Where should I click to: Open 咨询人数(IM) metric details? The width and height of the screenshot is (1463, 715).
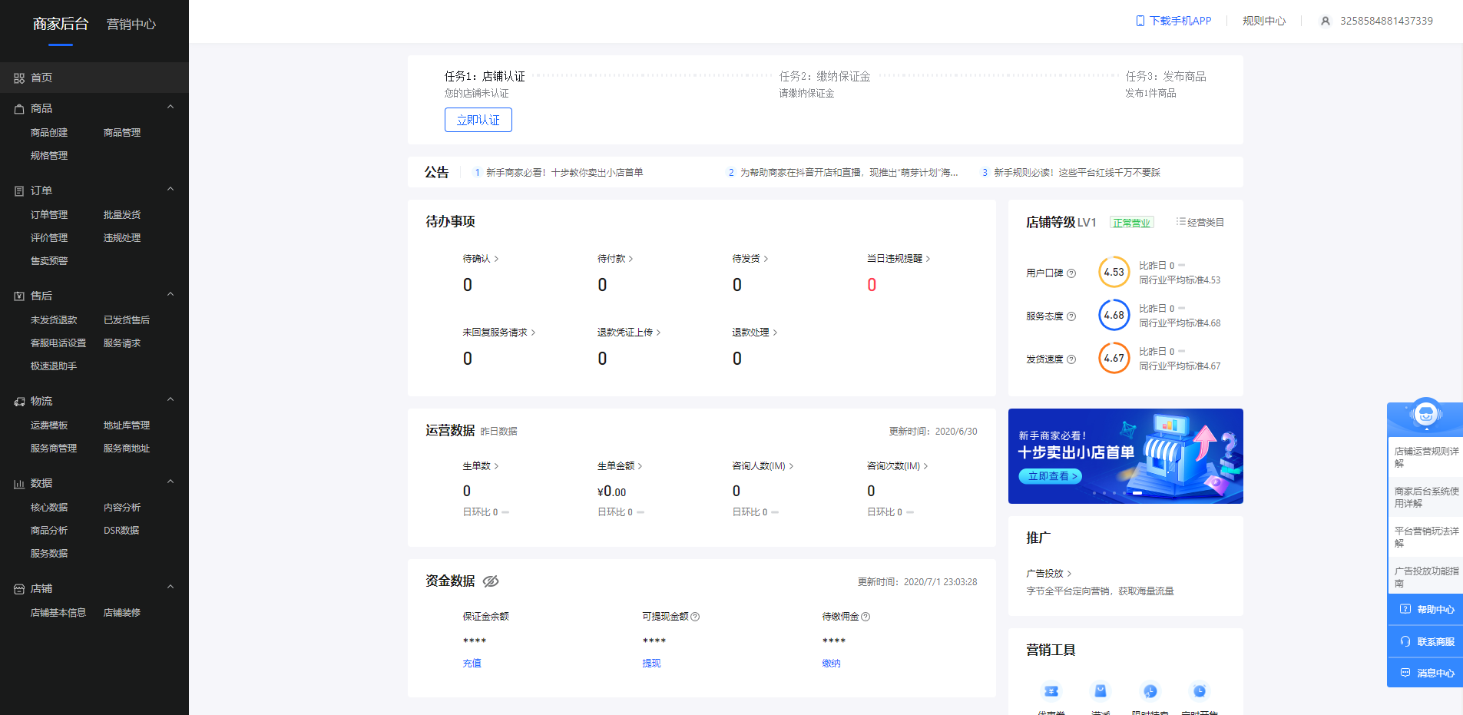point(763,466)
